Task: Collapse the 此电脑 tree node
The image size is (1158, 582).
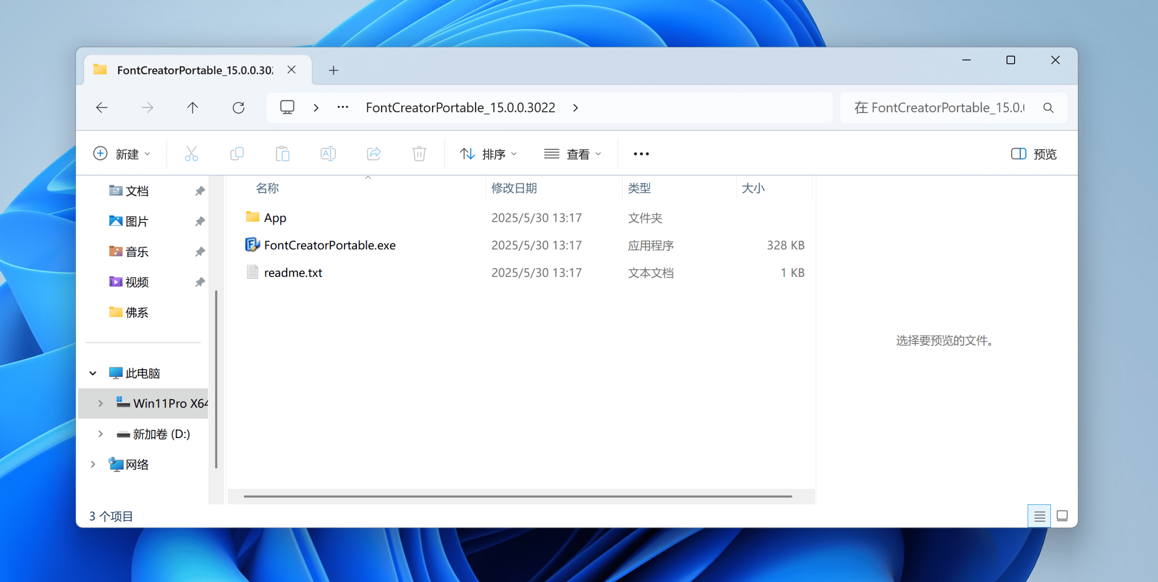Action: point(93,373)
